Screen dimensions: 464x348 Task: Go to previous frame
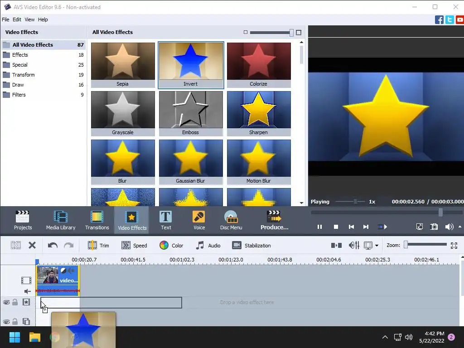[x=351, y=227]
